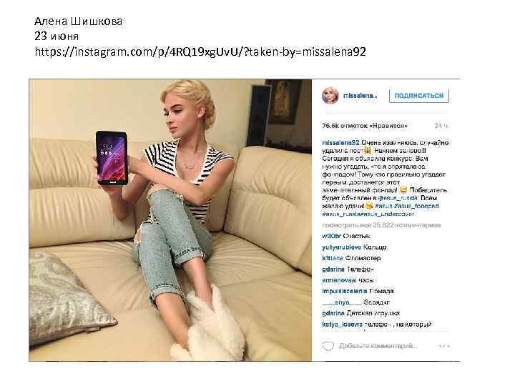
Task: Click the ПОДПИСАТЬСЯ follow button
Action: [418, 96]
